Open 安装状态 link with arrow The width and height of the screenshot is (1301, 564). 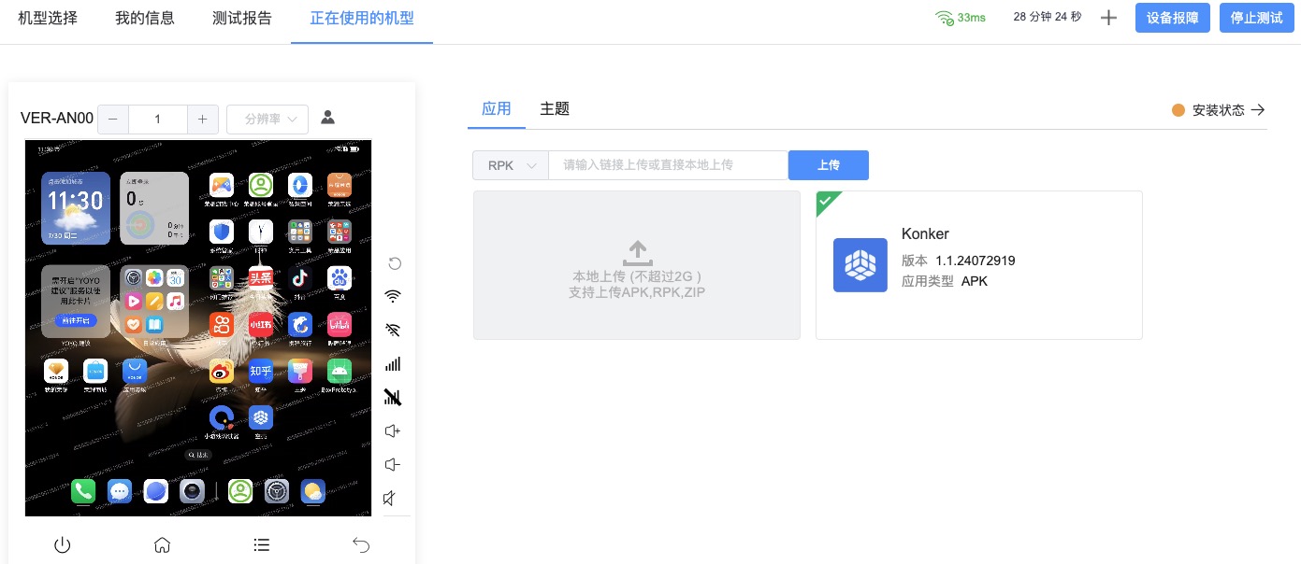(1219, 110)
